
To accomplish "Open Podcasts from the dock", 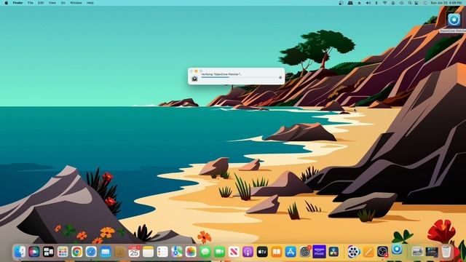I will tap(248, 252).
